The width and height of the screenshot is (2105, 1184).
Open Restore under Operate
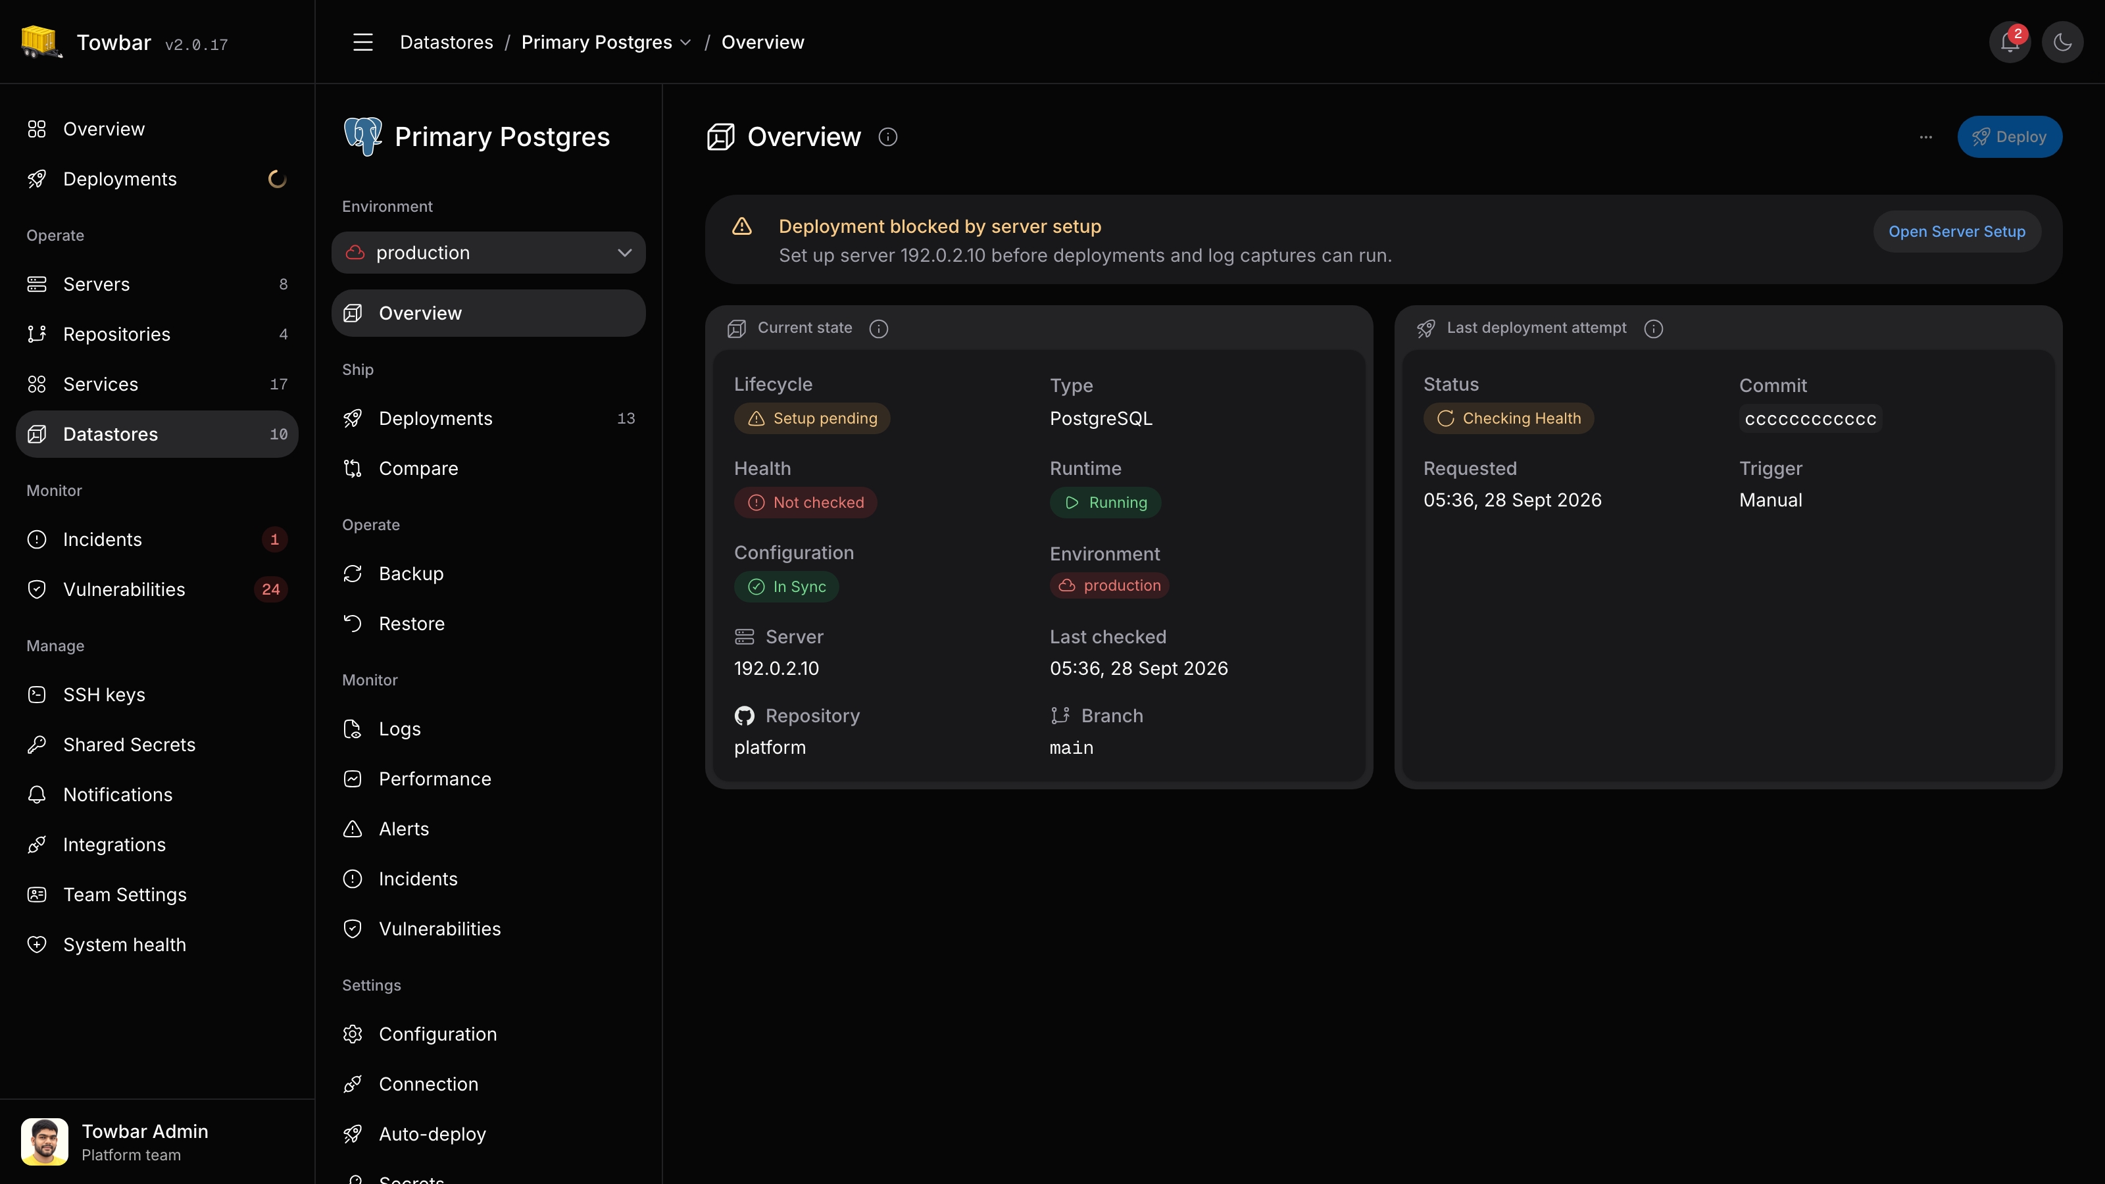click(x=489, y=624)
